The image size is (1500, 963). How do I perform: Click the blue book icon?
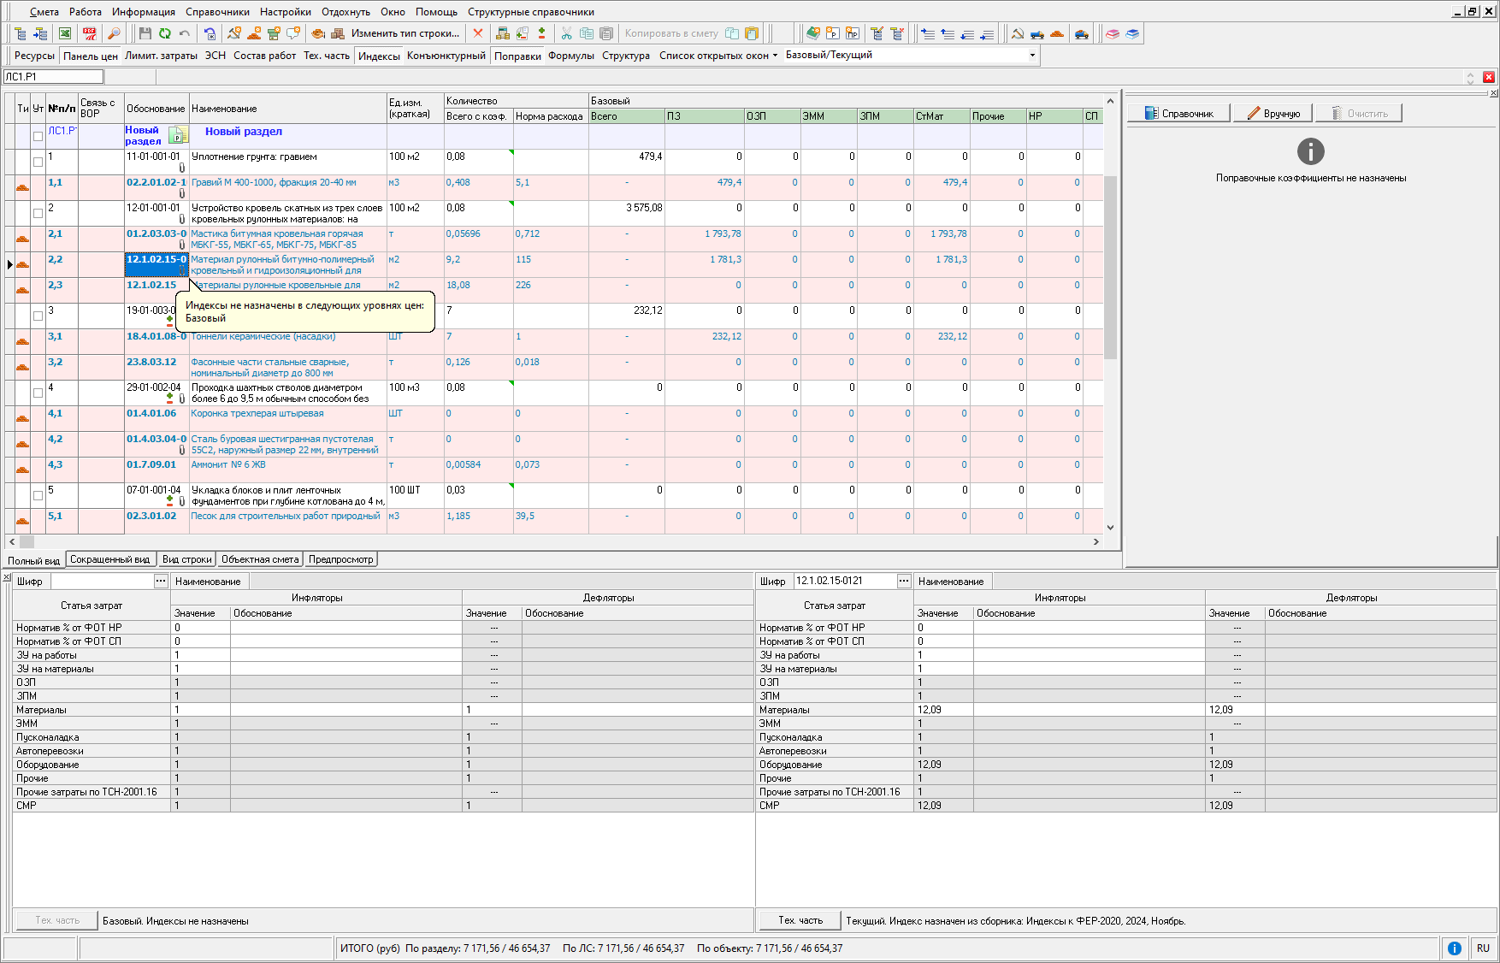tap(1132, 33)
